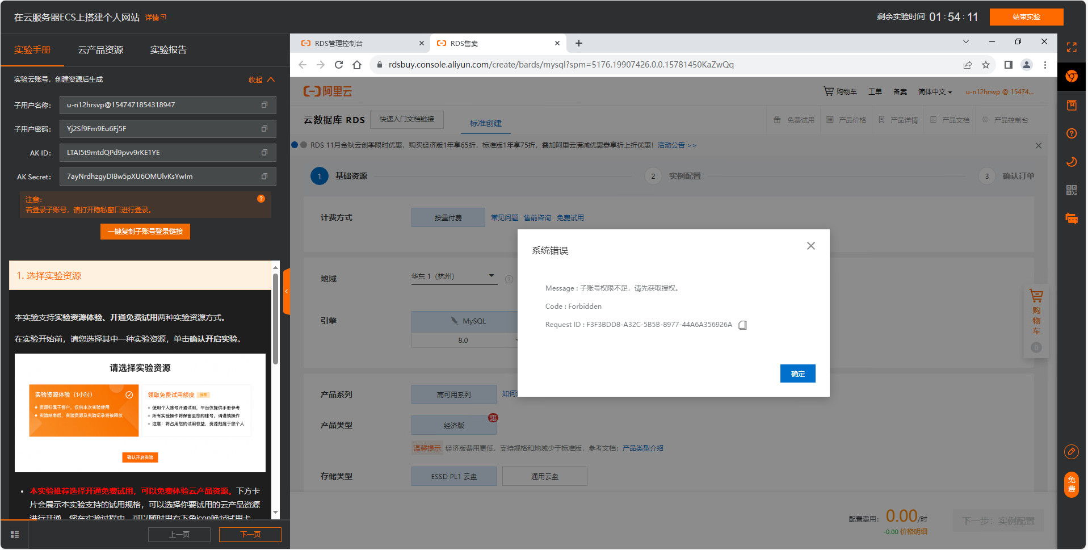The image size is (1088, 550).
Task: Close the RDS管理控制台 tab
Action: tap(421, 43)
